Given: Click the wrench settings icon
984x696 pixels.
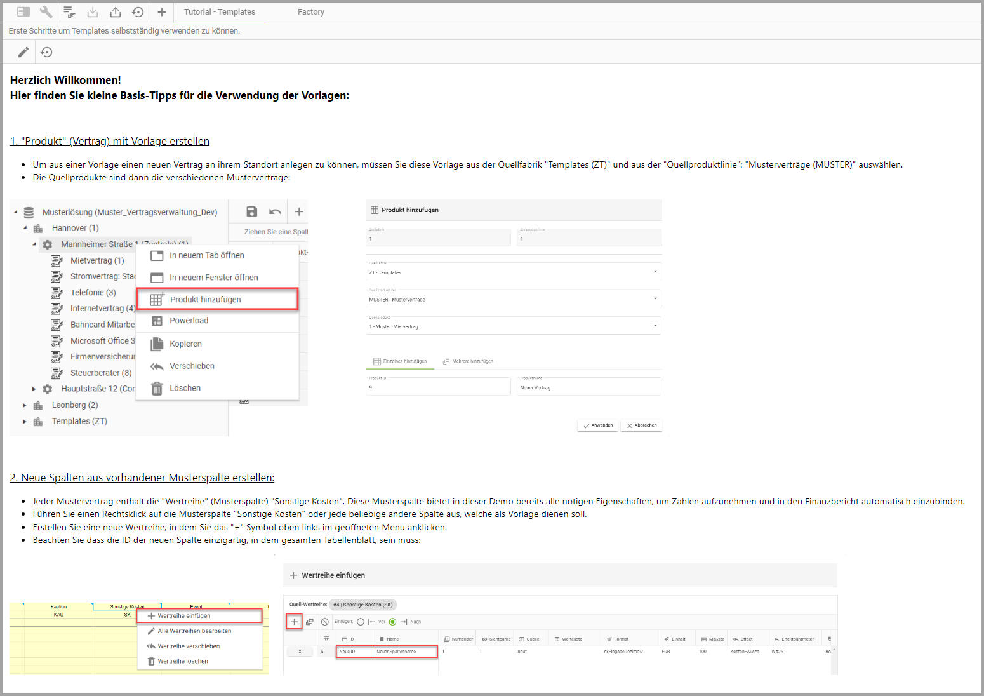Looking at the screenshot, I should [x=46, y=12].
